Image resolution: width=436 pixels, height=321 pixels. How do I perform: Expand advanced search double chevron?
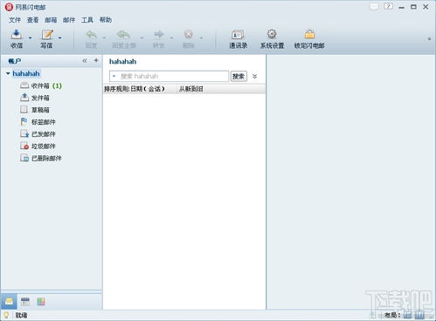click(x=254, y=76)
